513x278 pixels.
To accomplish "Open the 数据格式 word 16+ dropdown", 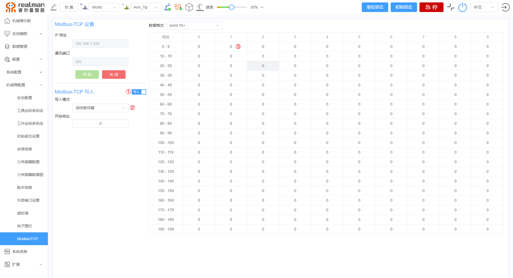I will (x=194, y=25).
